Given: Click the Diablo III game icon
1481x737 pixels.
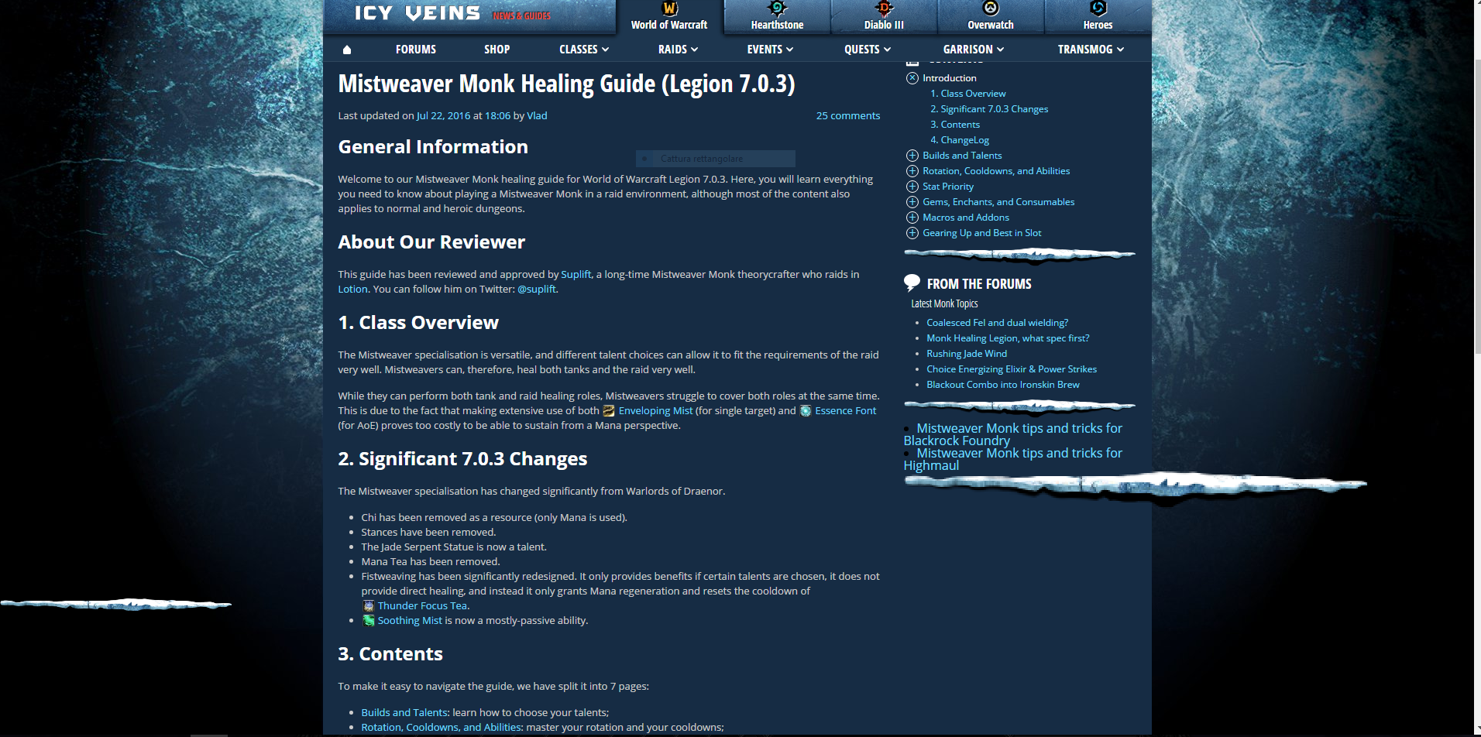Looking at the screenshot, I should click(x=884, y=9).
